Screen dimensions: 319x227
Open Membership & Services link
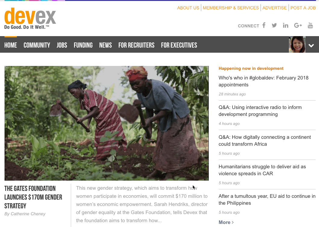coord(231,8)
